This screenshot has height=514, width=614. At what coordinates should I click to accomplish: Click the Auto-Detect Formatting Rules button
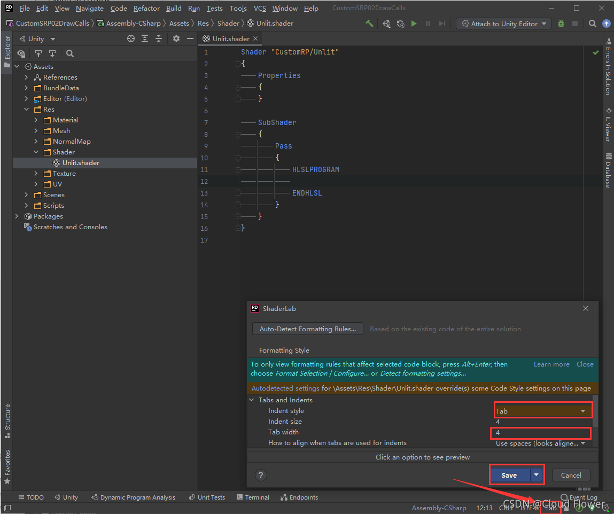coord(307,329)
